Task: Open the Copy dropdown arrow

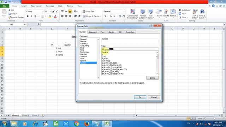Action: (17, 14)
